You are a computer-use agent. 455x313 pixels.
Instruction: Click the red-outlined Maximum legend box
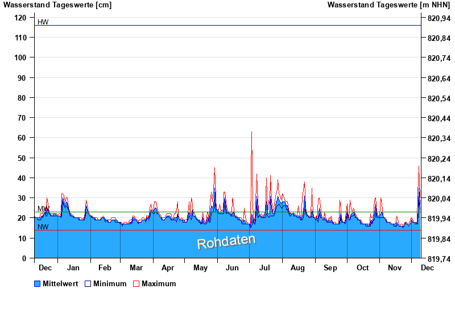click(136, 283)
